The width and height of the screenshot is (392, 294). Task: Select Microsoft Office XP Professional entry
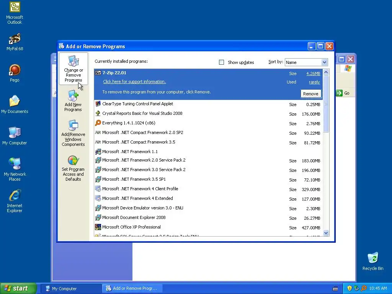point(208,227)
